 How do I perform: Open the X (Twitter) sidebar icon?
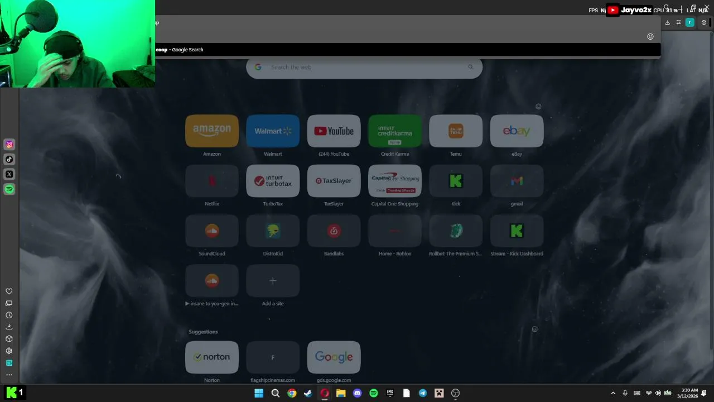click(9, 174)
